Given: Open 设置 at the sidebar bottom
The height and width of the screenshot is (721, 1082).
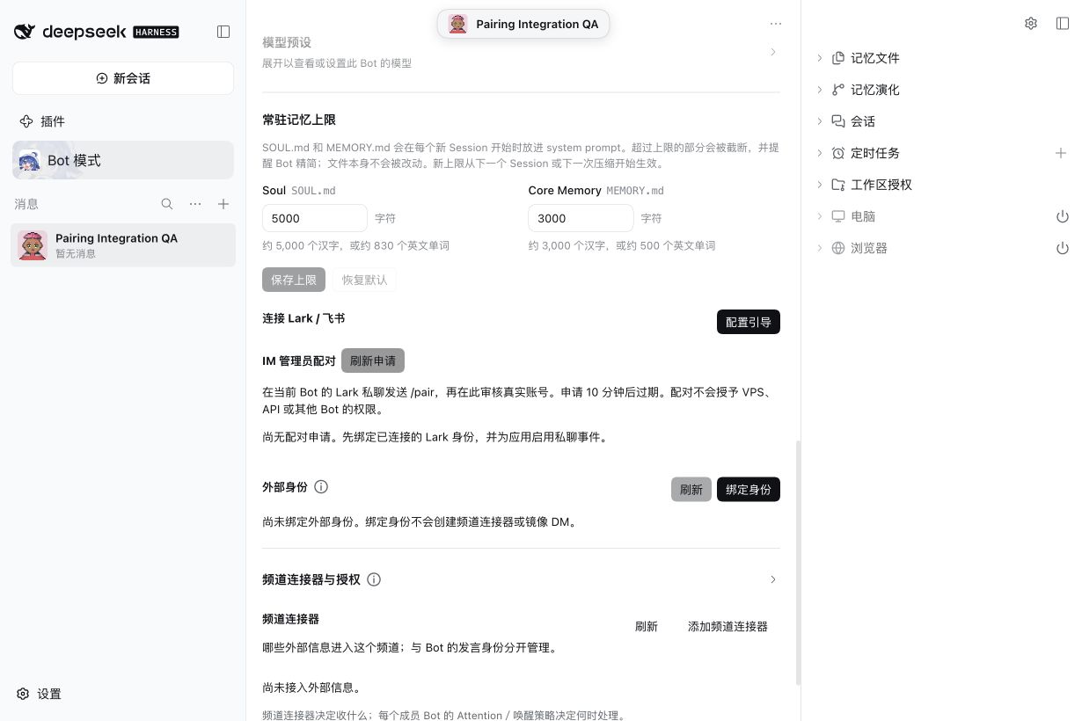Looking at the screenshot, I should (40, 694).
